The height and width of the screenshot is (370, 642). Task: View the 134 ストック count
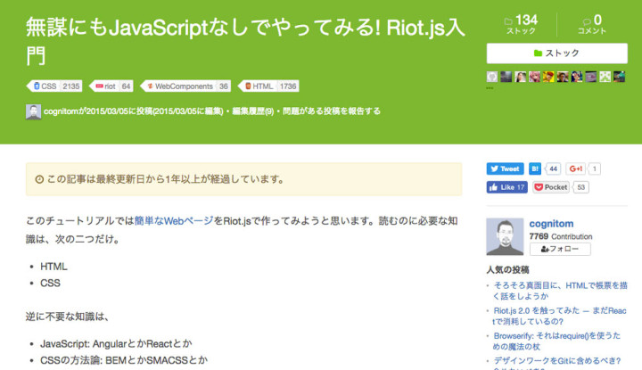pos(522,24)
